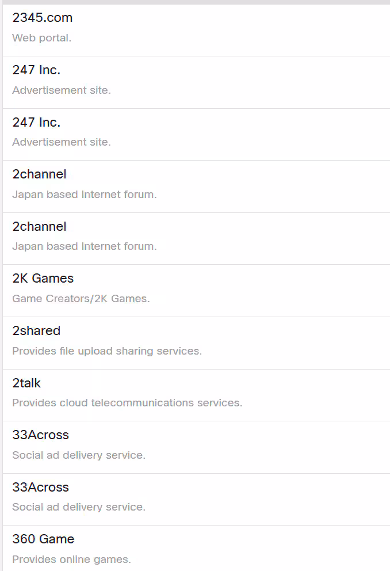Choose the 2shared list item
Screen dimensions: 390x571
click(x=36, y=331)
